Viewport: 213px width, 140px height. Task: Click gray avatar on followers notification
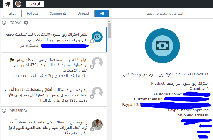click(x=97, y=62)
